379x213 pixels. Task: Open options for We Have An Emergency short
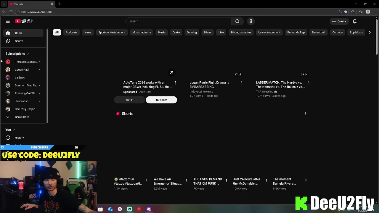(x=187, y=180)
